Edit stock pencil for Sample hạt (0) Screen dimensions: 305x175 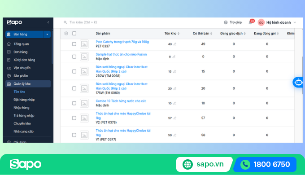click(174, 57)
